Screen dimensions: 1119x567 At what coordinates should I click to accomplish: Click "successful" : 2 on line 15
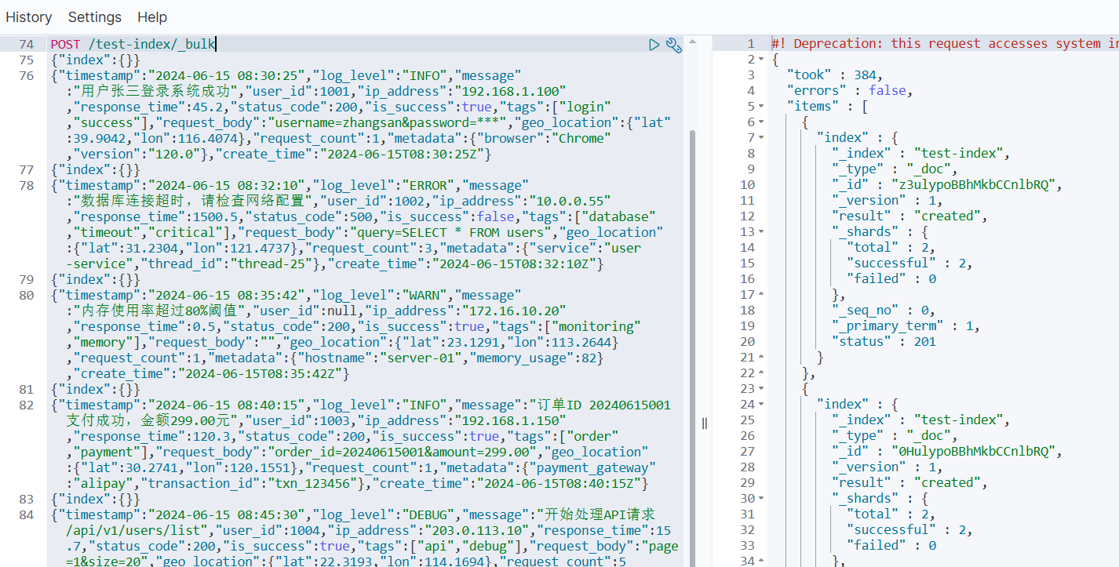point(908,264)
